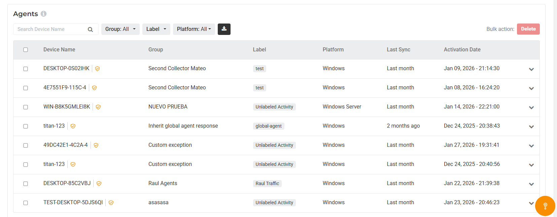557x217 pixels.
Task: Click the search magnifier icon
Action: pyautogui.click(x=90, y=30)
